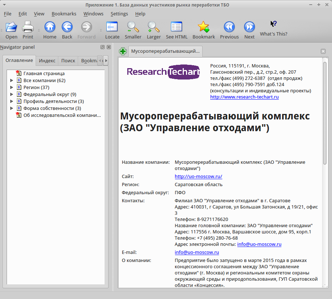
Task: Click the Саратовская область region value
Action: point(198,184)
